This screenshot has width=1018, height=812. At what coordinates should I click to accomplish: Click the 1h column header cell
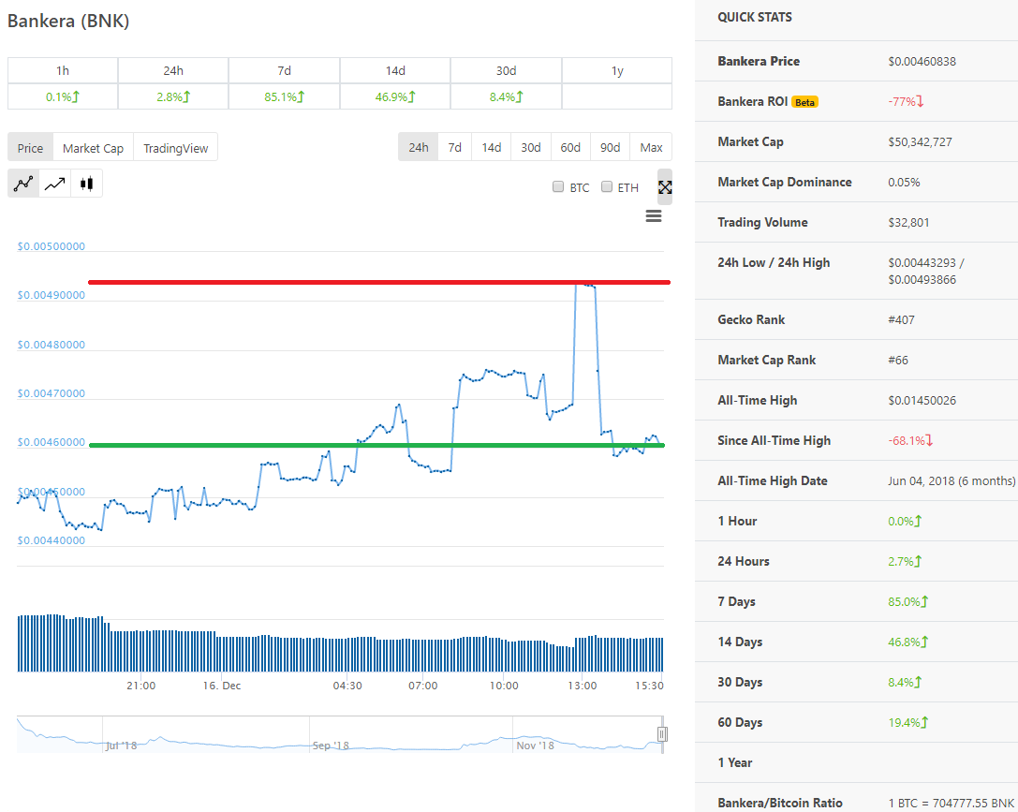click(x=63, y=71)
